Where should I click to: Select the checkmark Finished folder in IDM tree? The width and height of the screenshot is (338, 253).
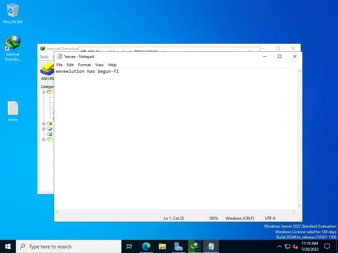[50, 129]
